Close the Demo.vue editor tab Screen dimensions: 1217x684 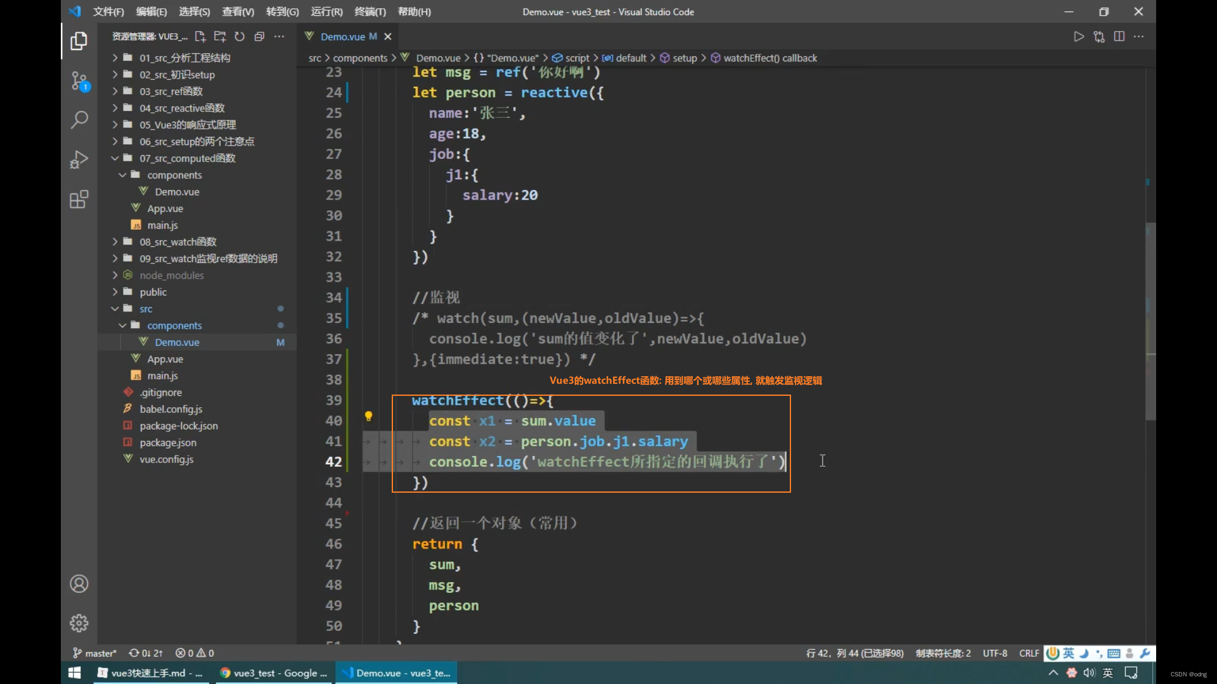coord(388,37)
